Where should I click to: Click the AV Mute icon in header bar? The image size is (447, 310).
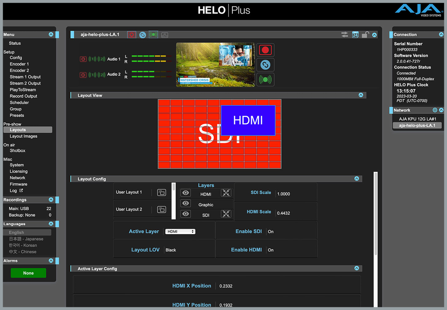(x=164, y=35)
